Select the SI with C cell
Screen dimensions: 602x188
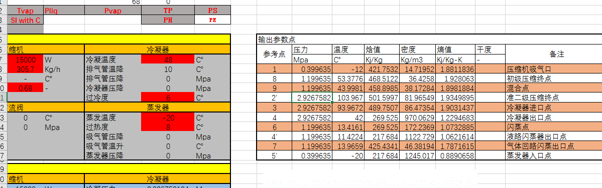click(x=25, y=20)
